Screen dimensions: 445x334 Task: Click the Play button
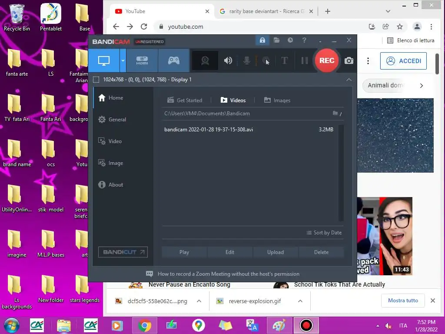click(x=184, y=252)
